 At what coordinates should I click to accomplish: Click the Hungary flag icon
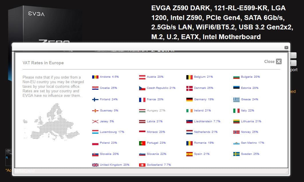(x=142, y=111)
